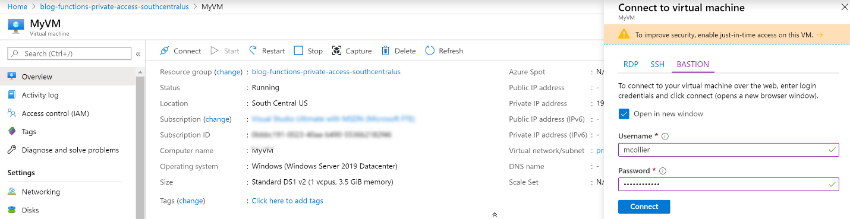Click the search magnifier icon
850x219 pixels.
point(15,53)
